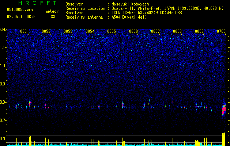Click the kHz axis unit label
The height and width of the screenshot is (146, 230).
click(3, 30)
